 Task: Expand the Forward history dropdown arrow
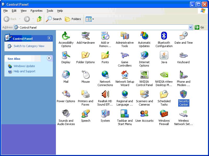(33, 19)
